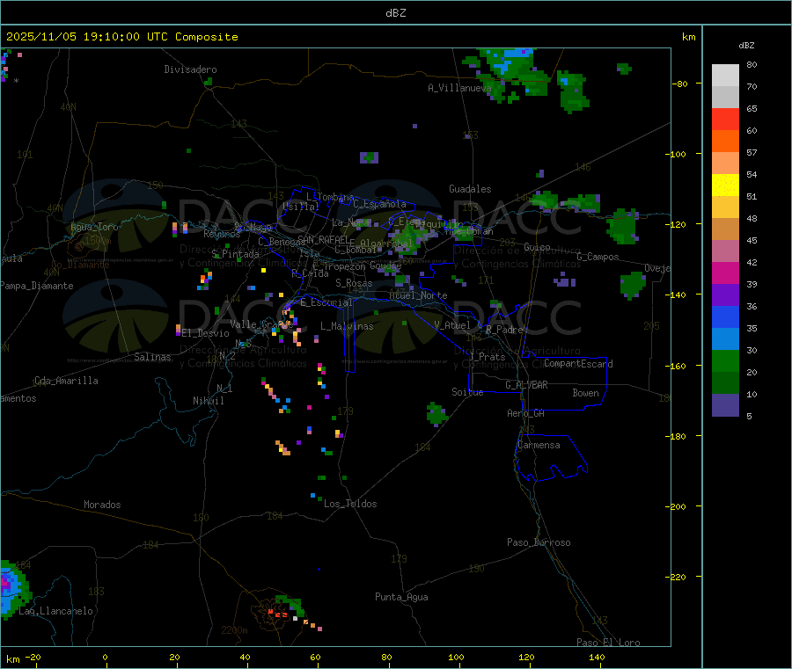
Task: Select the purple 39 dBZ legend color
Action: click(x=725, y=295)
